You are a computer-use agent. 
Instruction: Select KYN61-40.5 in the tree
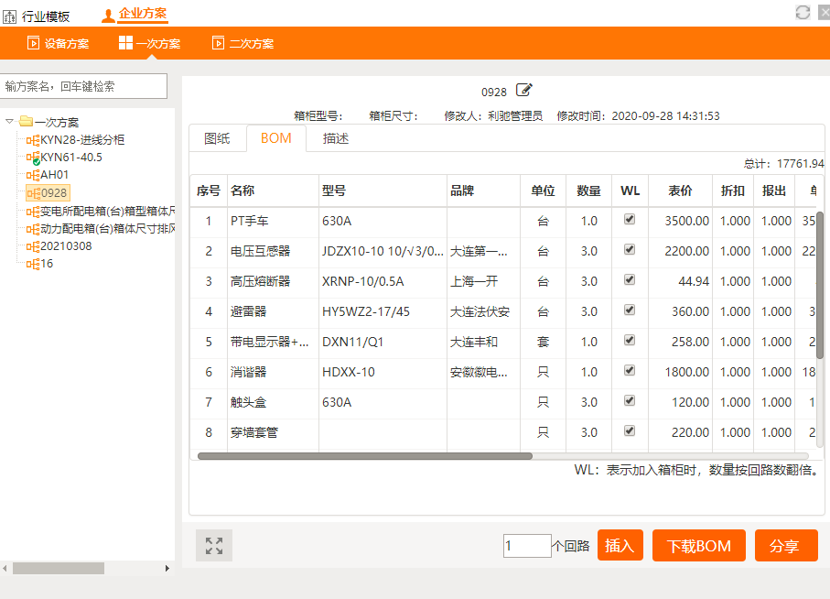point(71,158)
